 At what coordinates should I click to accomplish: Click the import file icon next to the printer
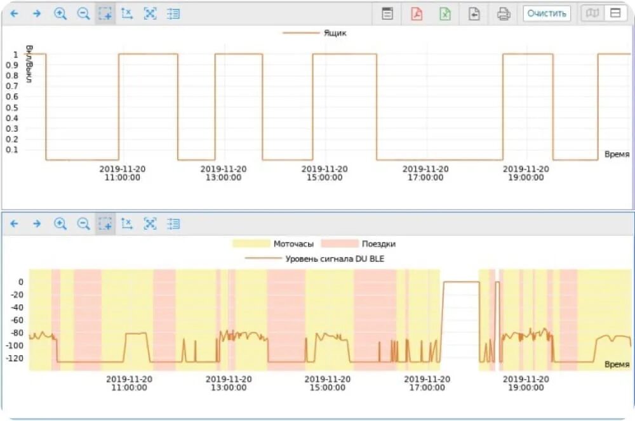click(x=474, y=13)
